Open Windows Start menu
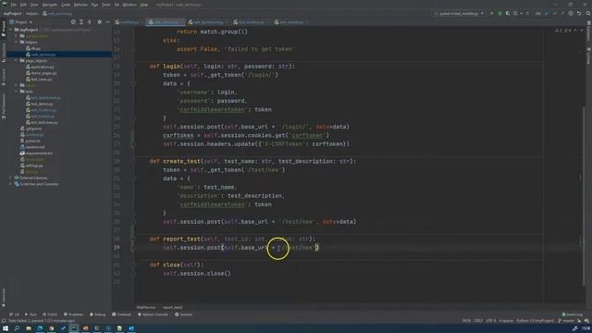Screen dimensions: 592x333 pyautogui.click(x=6, y=328)
